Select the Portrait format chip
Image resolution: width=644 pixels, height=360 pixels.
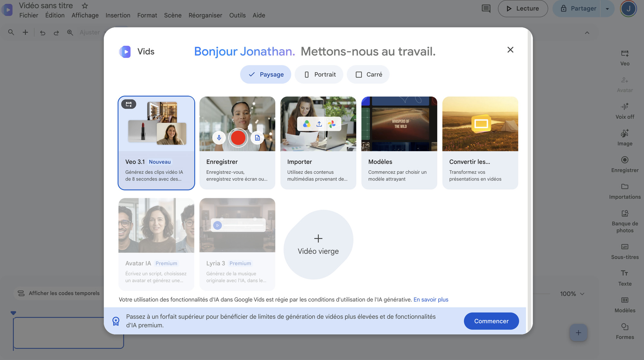point(319,74)
